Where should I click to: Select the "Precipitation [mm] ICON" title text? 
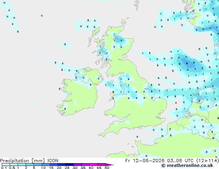(x=29, y=161)
